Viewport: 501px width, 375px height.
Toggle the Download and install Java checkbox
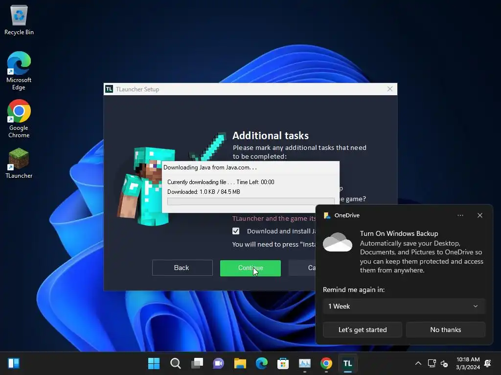pos(236,231)
